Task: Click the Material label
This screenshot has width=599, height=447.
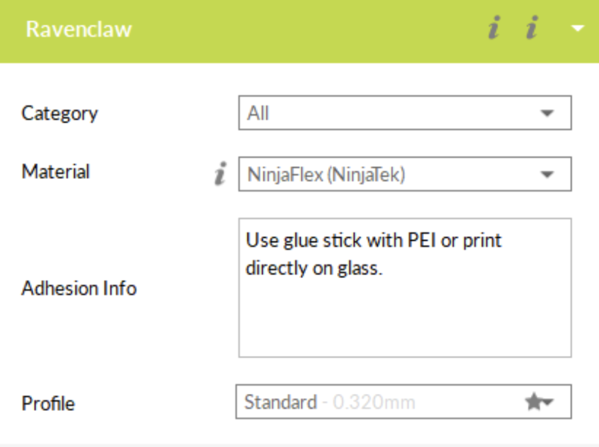Action: tap(56, 172)
